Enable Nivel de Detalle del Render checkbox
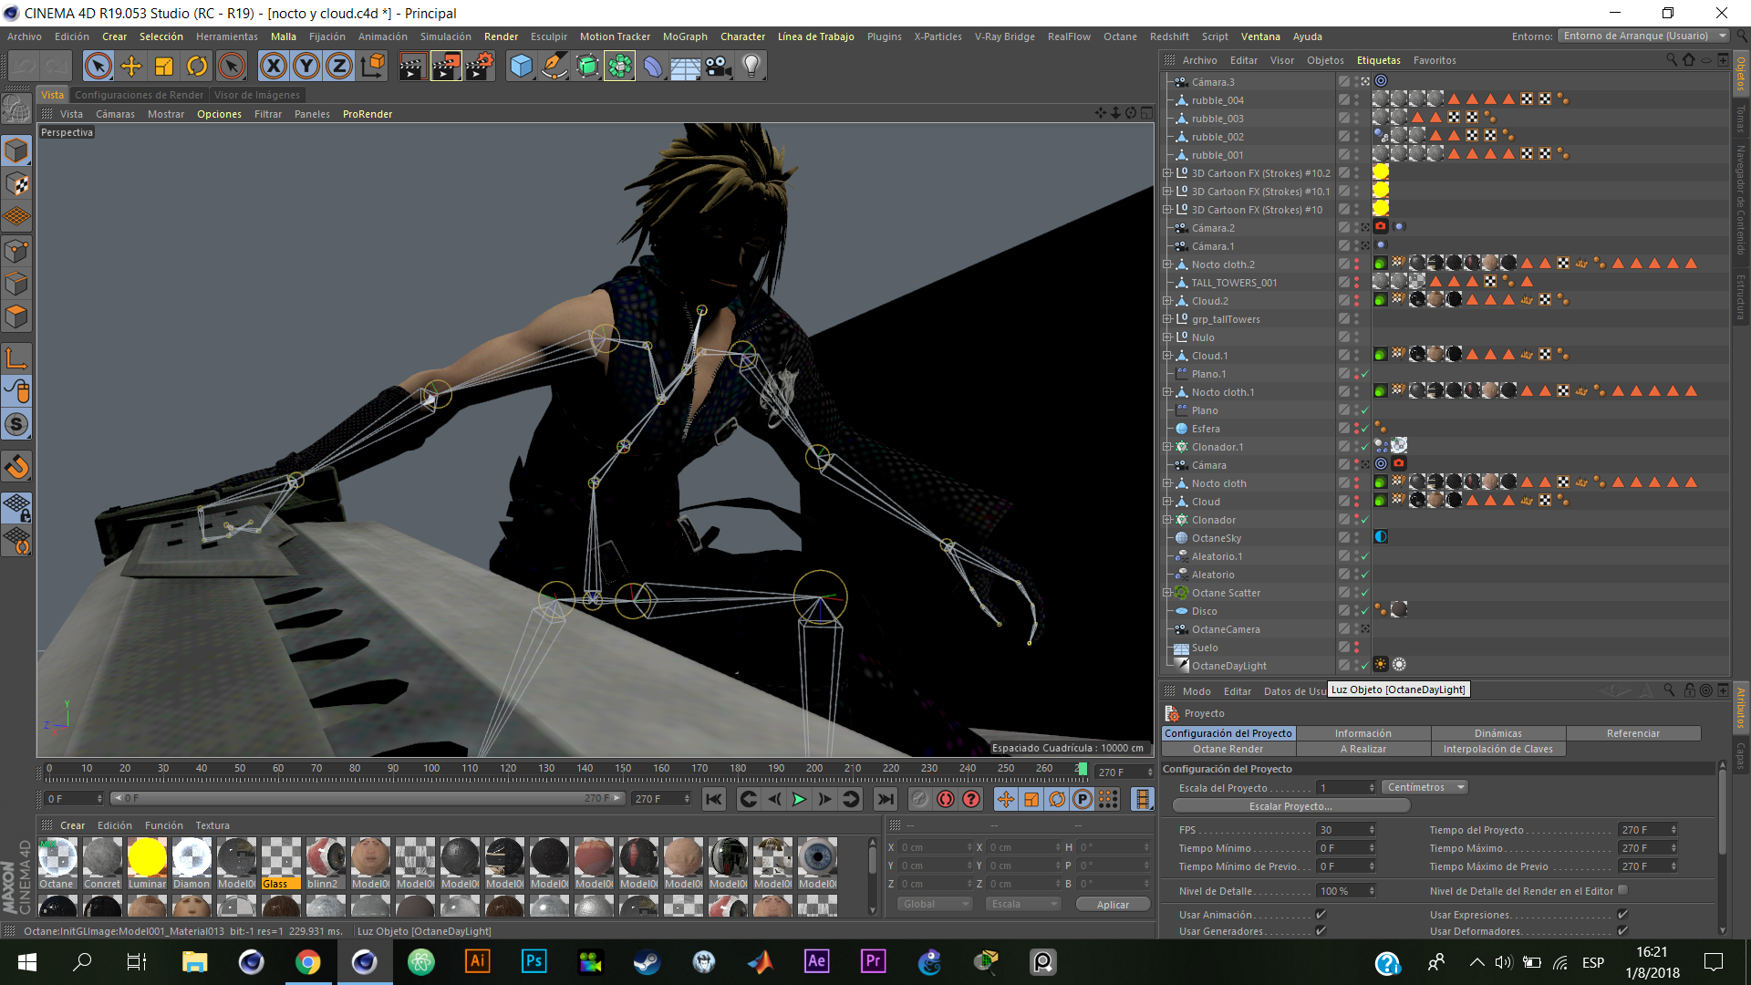 coord(1622,891)
